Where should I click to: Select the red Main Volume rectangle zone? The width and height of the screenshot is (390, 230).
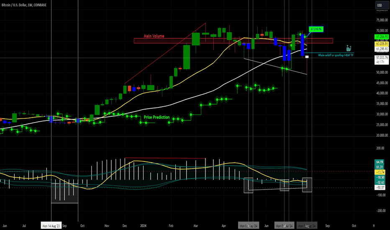click(x=233, y=41)
